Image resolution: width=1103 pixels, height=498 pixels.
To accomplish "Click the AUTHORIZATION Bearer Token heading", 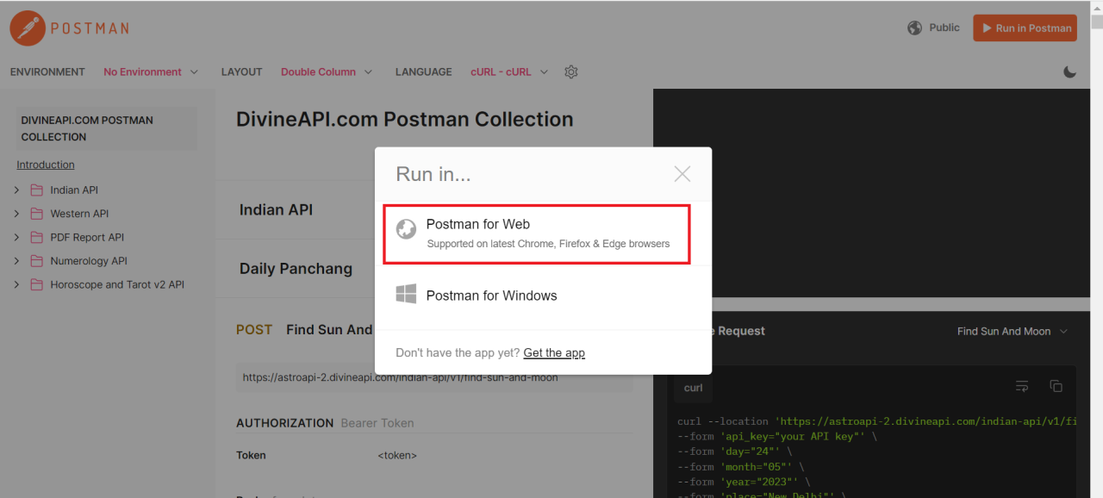I will (325, 423).
